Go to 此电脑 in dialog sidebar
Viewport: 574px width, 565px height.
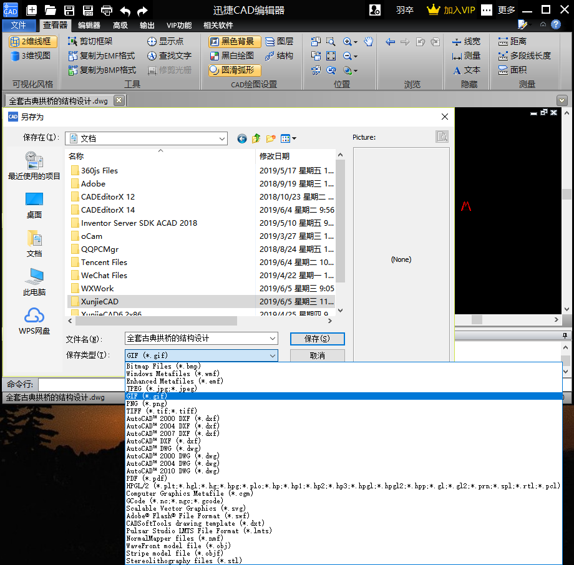pyautogui.click(x=34, y=282)
